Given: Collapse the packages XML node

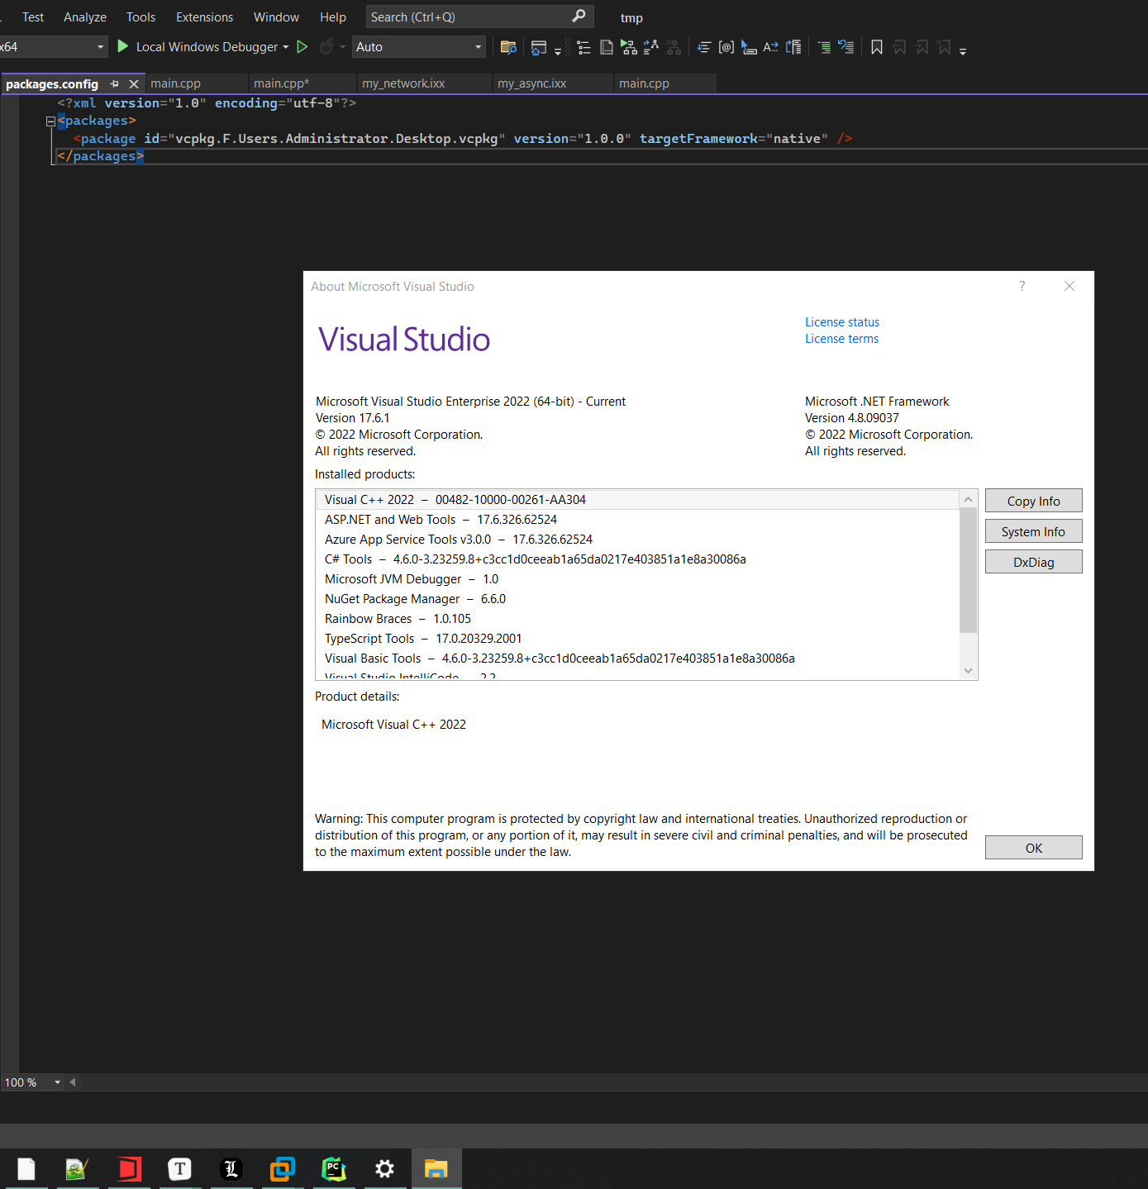Looking at the screenshot, I should pyautogui.click(x=50, y=121).
